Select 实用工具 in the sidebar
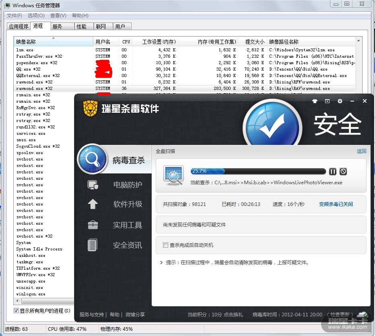The width and height of the screenshot is (375, 336). 128,225
